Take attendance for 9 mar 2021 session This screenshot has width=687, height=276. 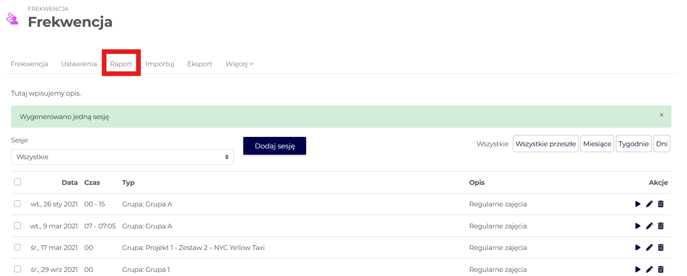pyautogui.click(x=638, y=226)
